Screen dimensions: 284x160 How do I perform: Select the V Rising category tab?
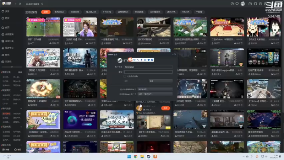(107, 12)
